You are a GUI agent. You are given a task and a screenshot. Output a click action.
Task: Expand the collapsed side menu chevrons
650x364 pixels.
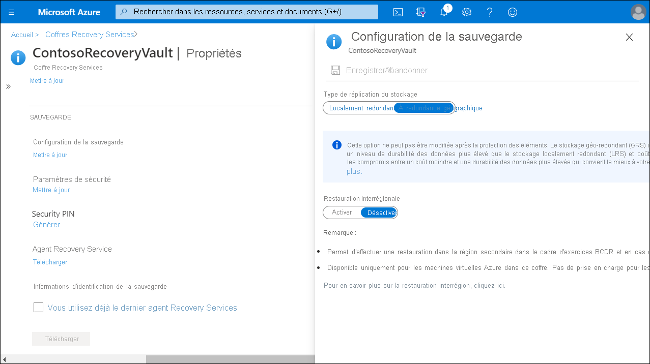8,87
